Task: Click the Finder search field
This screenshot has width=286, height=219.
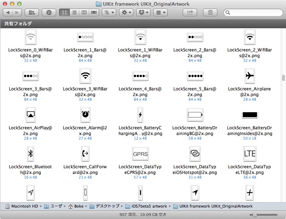Action: [253, 13]
